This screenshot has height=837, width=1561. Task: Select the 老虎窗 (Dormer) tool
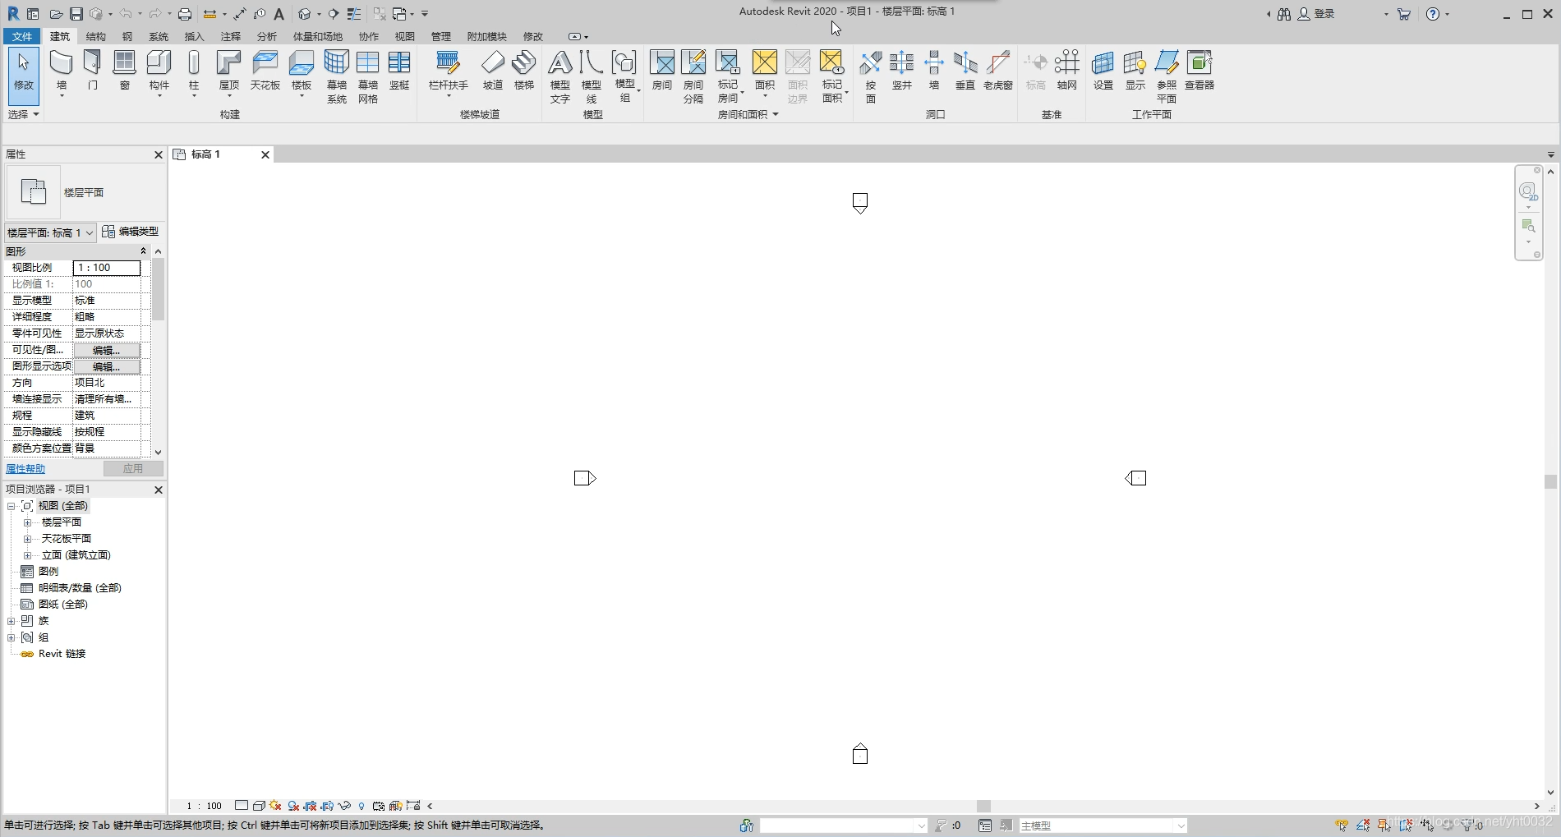998,71
